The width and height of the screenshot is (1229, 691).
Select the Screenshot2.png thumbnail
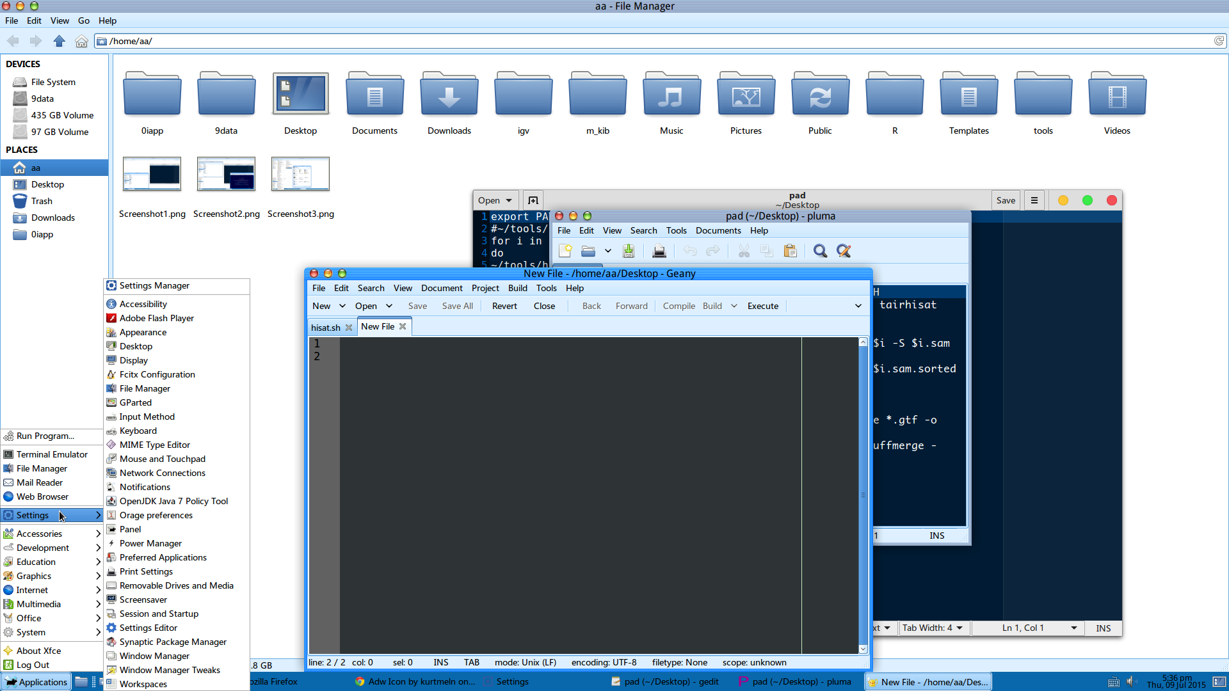click(226, 174)
